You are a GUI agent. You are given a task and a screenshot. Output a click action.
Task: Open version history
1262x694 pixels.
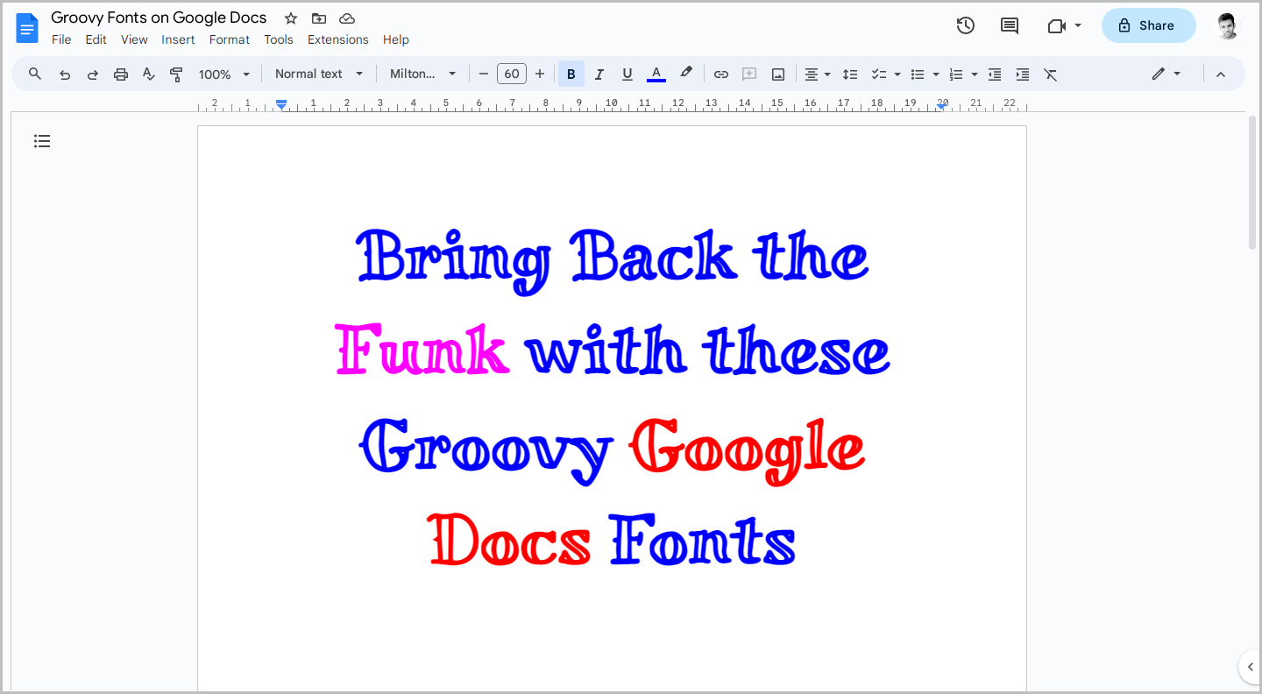[x=965, y=25]
